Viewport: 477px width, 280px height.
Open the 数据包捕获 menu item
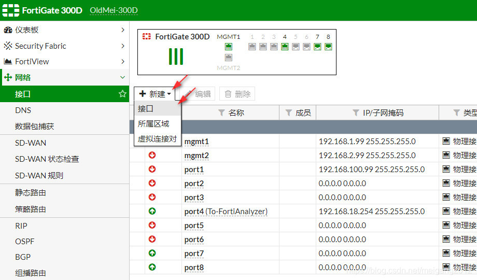point(64,127)
